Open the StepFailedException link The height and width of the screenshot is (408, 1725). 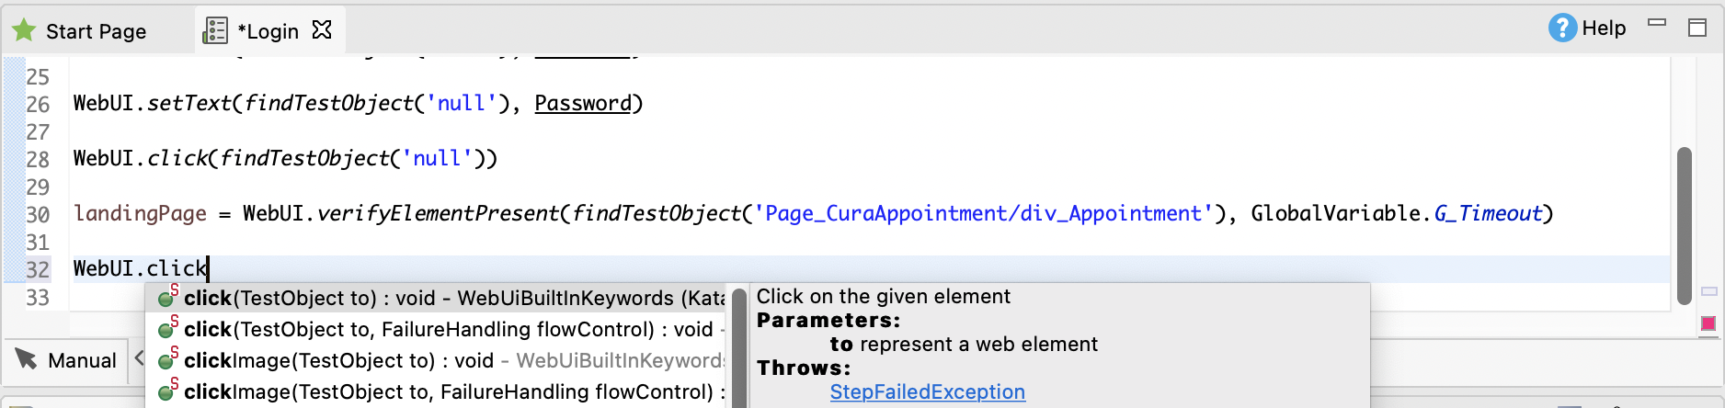pyautogui.click(x=927, y=391)
